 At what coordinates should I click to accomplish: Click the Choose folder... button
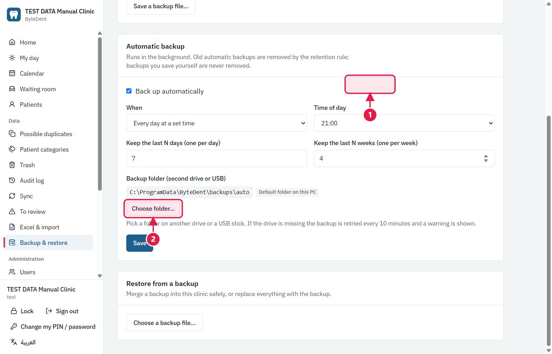point(153,209)
